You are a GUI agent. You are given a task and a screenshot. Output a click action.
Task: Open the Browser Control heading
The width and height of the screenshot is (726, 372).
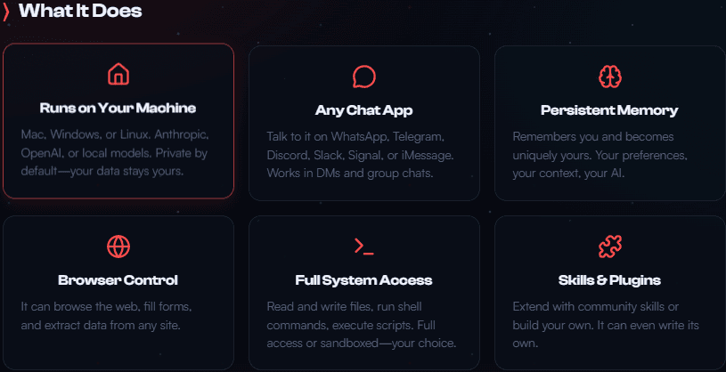click(118, 279)
